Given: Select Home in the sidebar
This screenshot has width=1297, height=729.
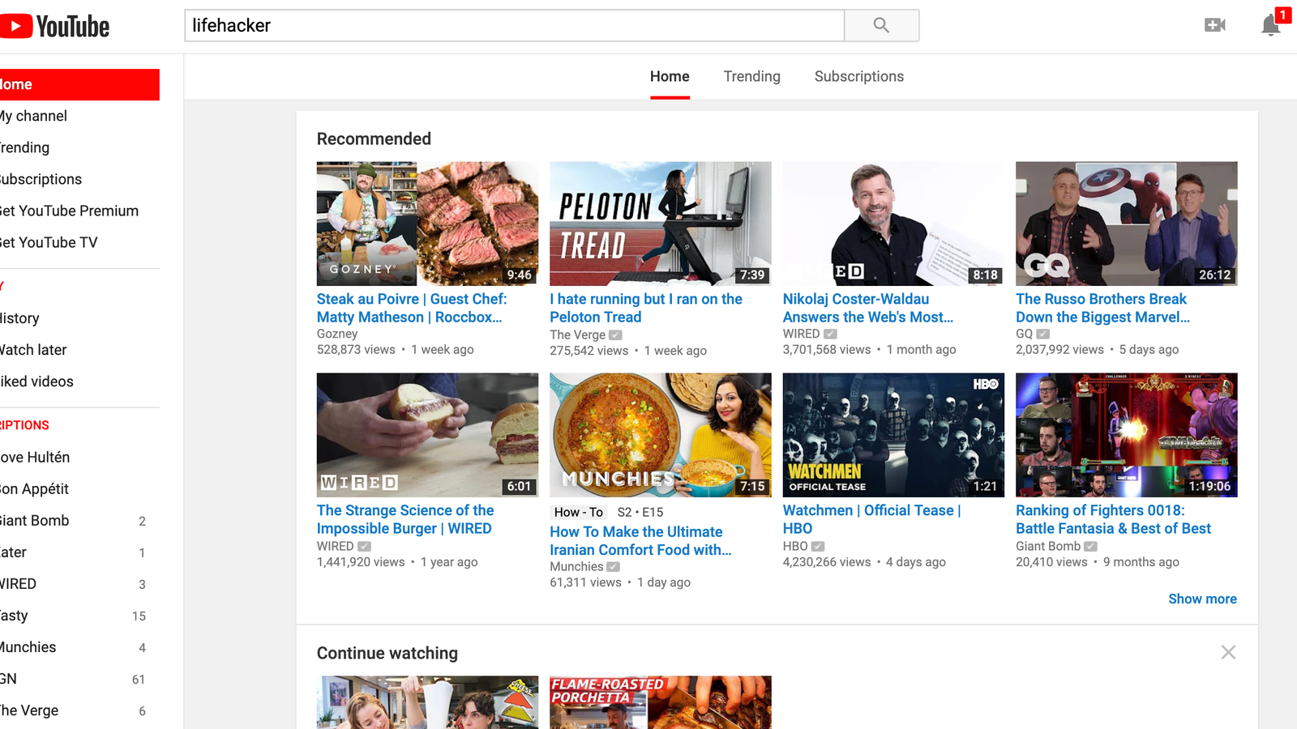Looking at the screenshot, I should pyautogui.click(x=79, y=84).
